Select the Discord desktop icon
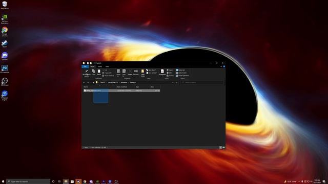The height and width of the screenshot is (184, 328). click(x=5, y=56)
